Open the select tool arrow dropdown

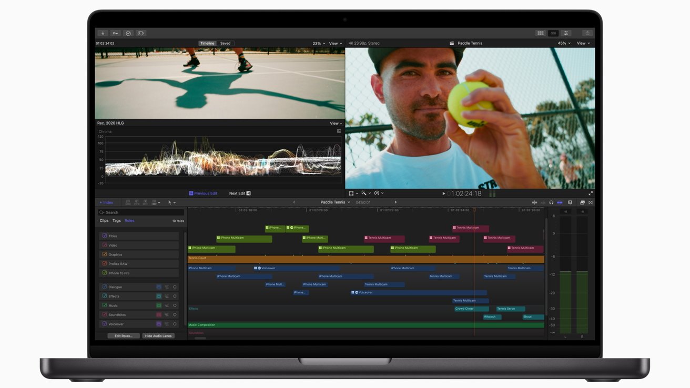(171, 202)
